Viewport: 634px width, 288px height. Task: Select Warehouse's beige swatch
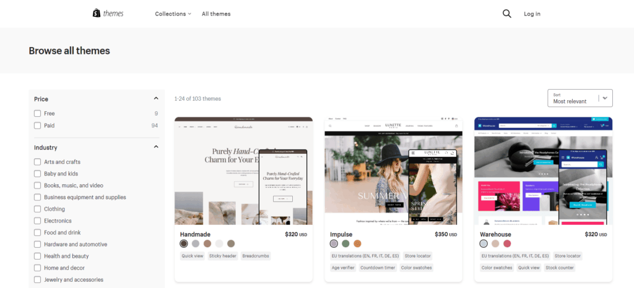tap(495, 244)
